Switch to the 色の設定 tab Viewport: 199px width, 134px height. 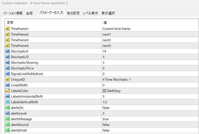pyautogui.click(x=73, y=13)
